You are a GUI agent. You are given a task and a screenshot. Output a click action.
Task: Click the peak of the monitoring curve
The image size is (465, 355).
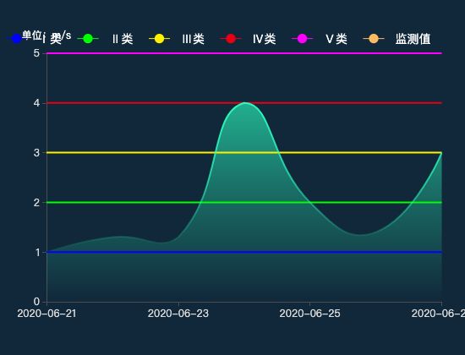point(244,103)
